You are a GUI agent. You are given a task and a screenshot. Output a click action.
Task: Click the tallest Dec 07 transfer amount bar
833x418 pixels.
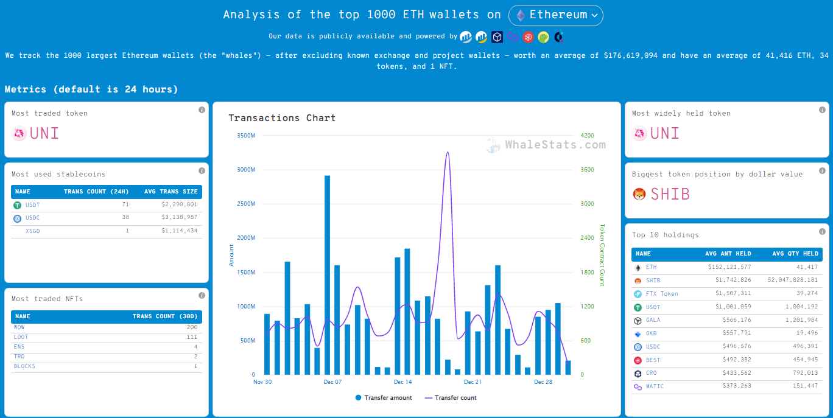click(x=327, y=275)
